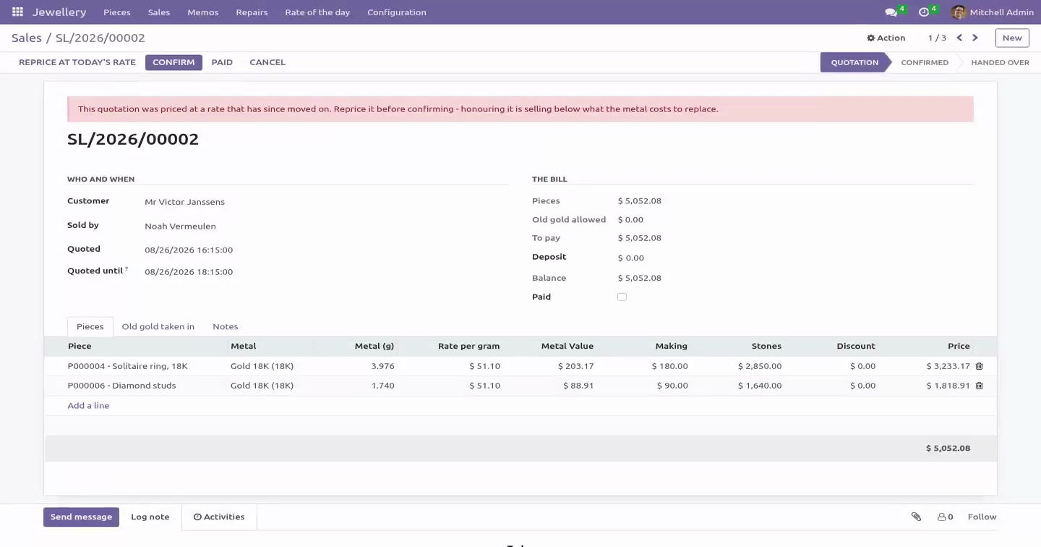The height and width of the screenshot is (547, 1041).
Task: Go to previous record arrow
Action: 959,38
